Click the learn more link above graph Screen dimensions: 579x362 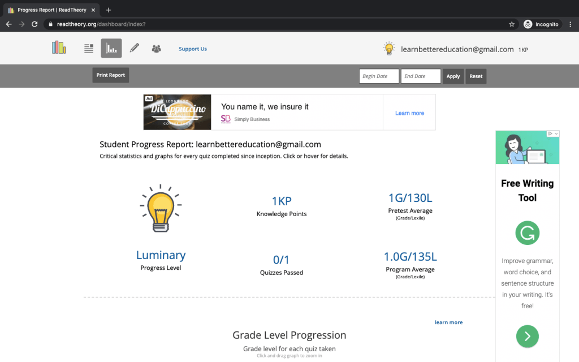coord(448,322)
